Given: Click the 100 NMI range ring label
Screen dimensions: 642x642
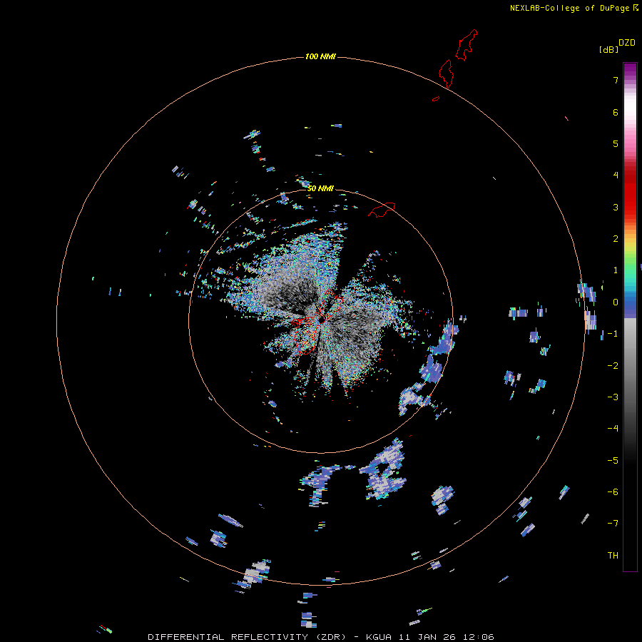Looking at the screenshot, I should pyautogui.click(x=320, y=56).
